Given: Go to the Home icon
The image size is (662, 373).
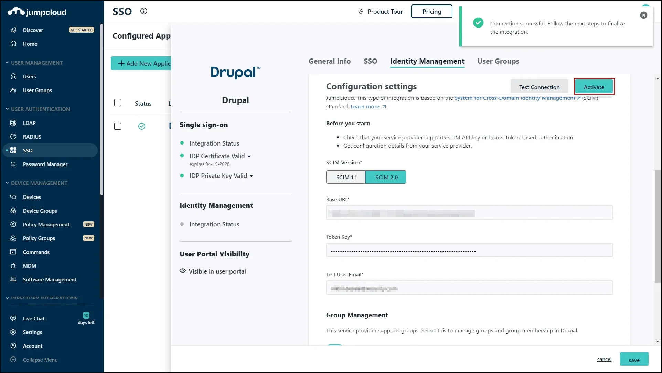Looking at the screenshot, I should (x=13, y=44).
